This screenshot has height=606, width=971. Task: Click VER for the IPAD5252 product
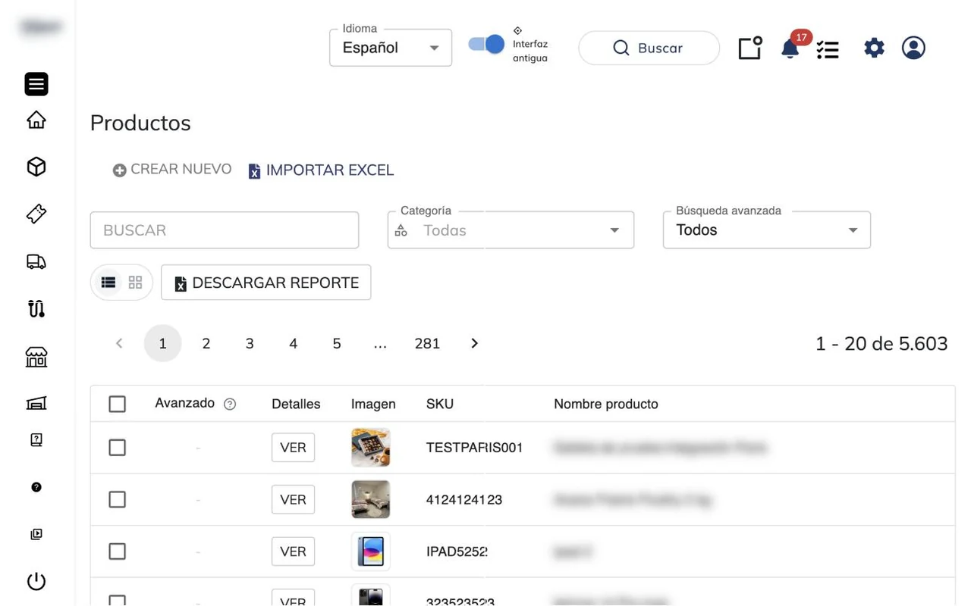click(x=293, y=551)
